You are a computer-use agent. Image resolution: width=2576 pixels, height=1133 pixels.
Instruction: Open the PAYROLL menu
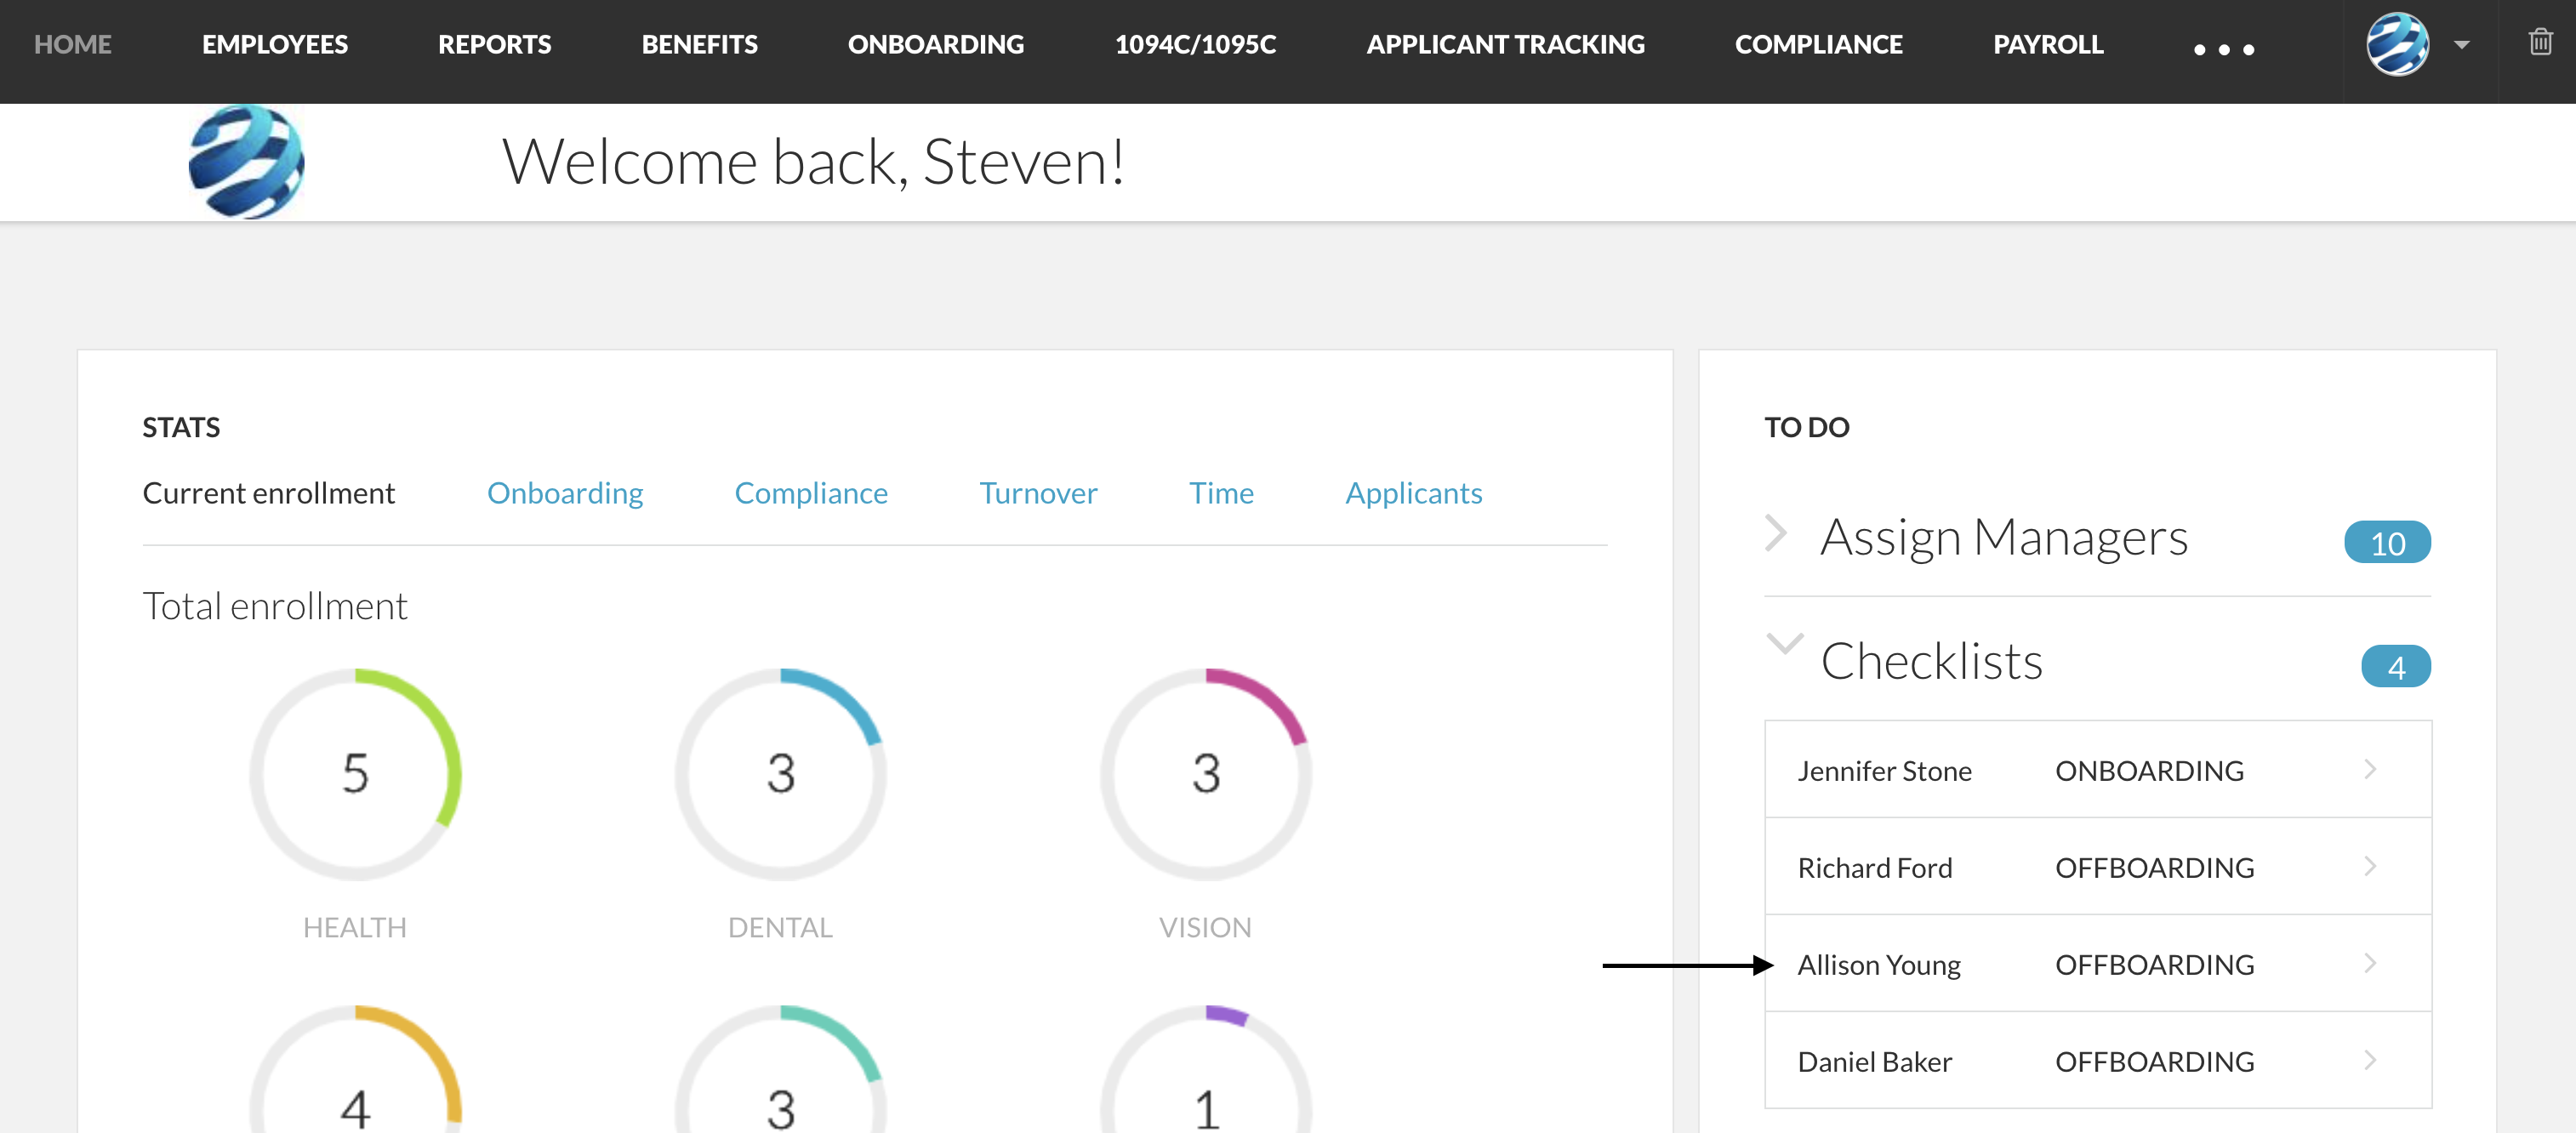[x=2048, y=45]
